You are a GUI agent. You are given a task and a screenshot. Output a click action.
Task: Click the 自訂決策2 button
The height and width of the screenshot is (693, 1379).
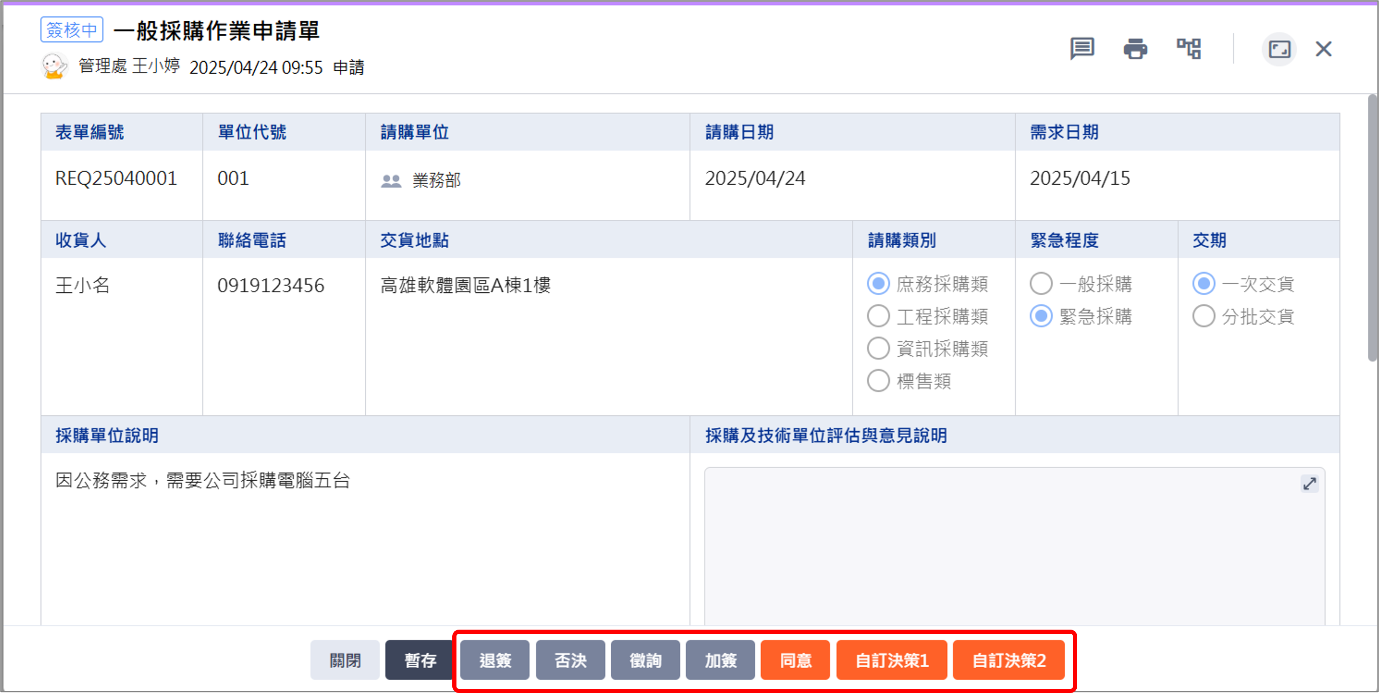pos(1009,660)
